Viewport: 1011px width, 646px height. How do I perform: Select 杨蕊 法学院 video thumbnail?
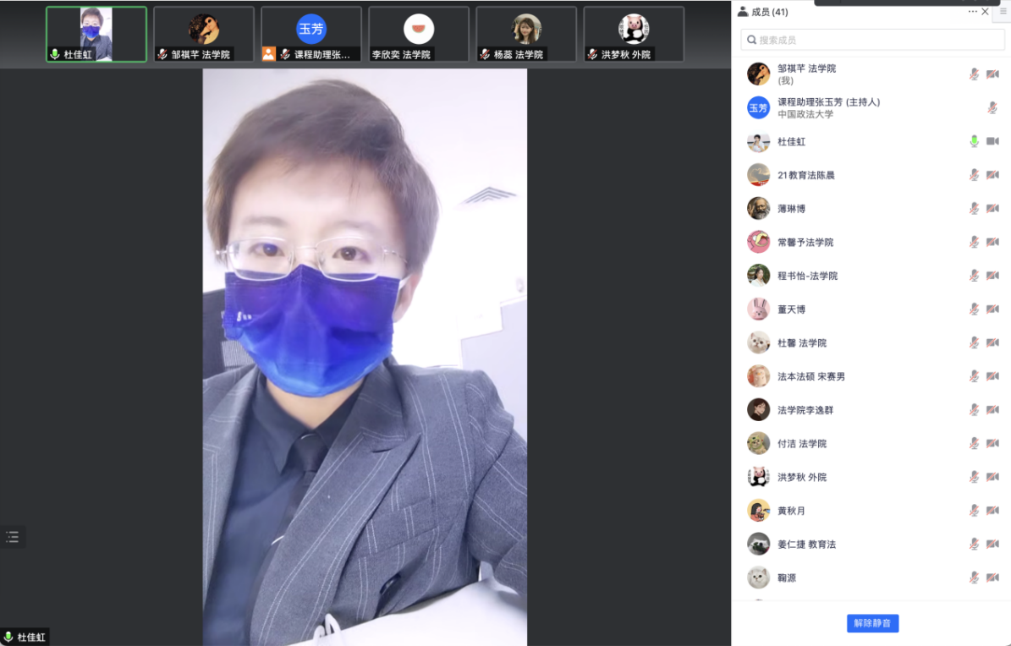coord(526,34)
